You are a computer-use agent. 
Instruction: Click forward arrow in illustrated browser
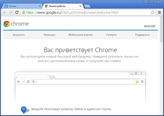[24, 82]
